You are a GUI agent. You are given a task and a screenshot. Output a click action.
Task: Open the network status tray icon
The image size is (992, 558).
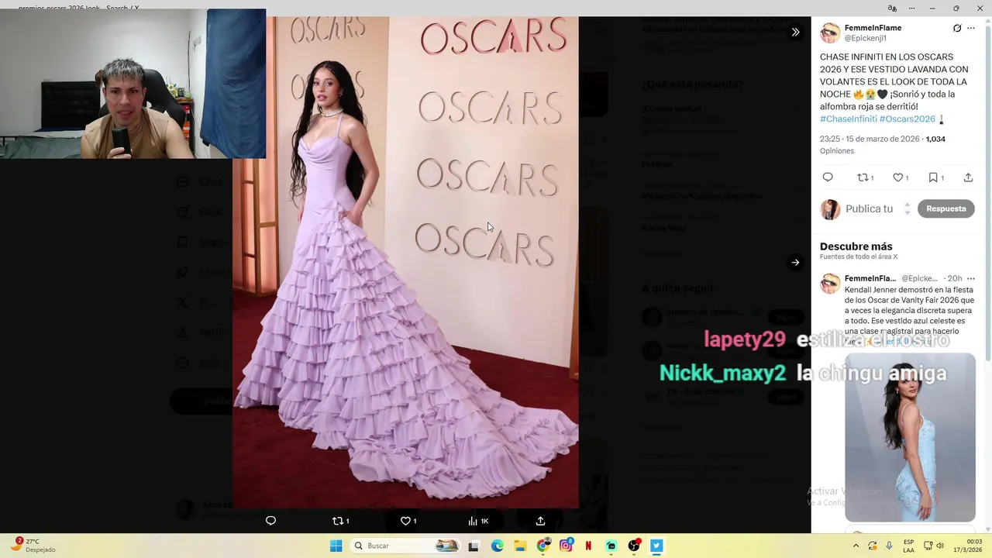click(x=928, y=546)
